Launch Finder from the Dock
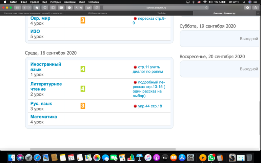 tap(12, 158)
